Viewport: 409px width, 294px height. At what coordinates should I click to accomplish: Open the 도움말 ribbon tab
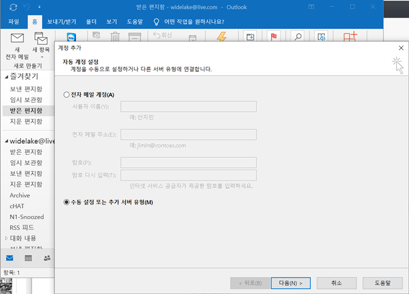click(x=135, y=22)
